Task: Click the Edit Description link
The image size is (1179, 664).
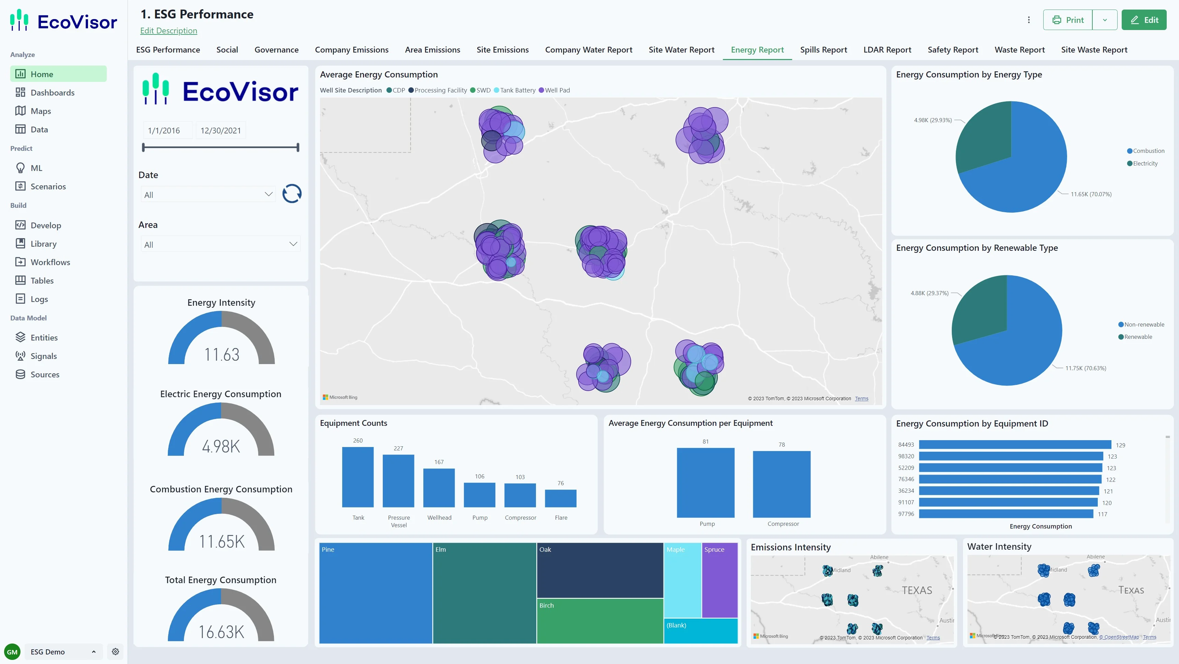Action: [169, 31]
